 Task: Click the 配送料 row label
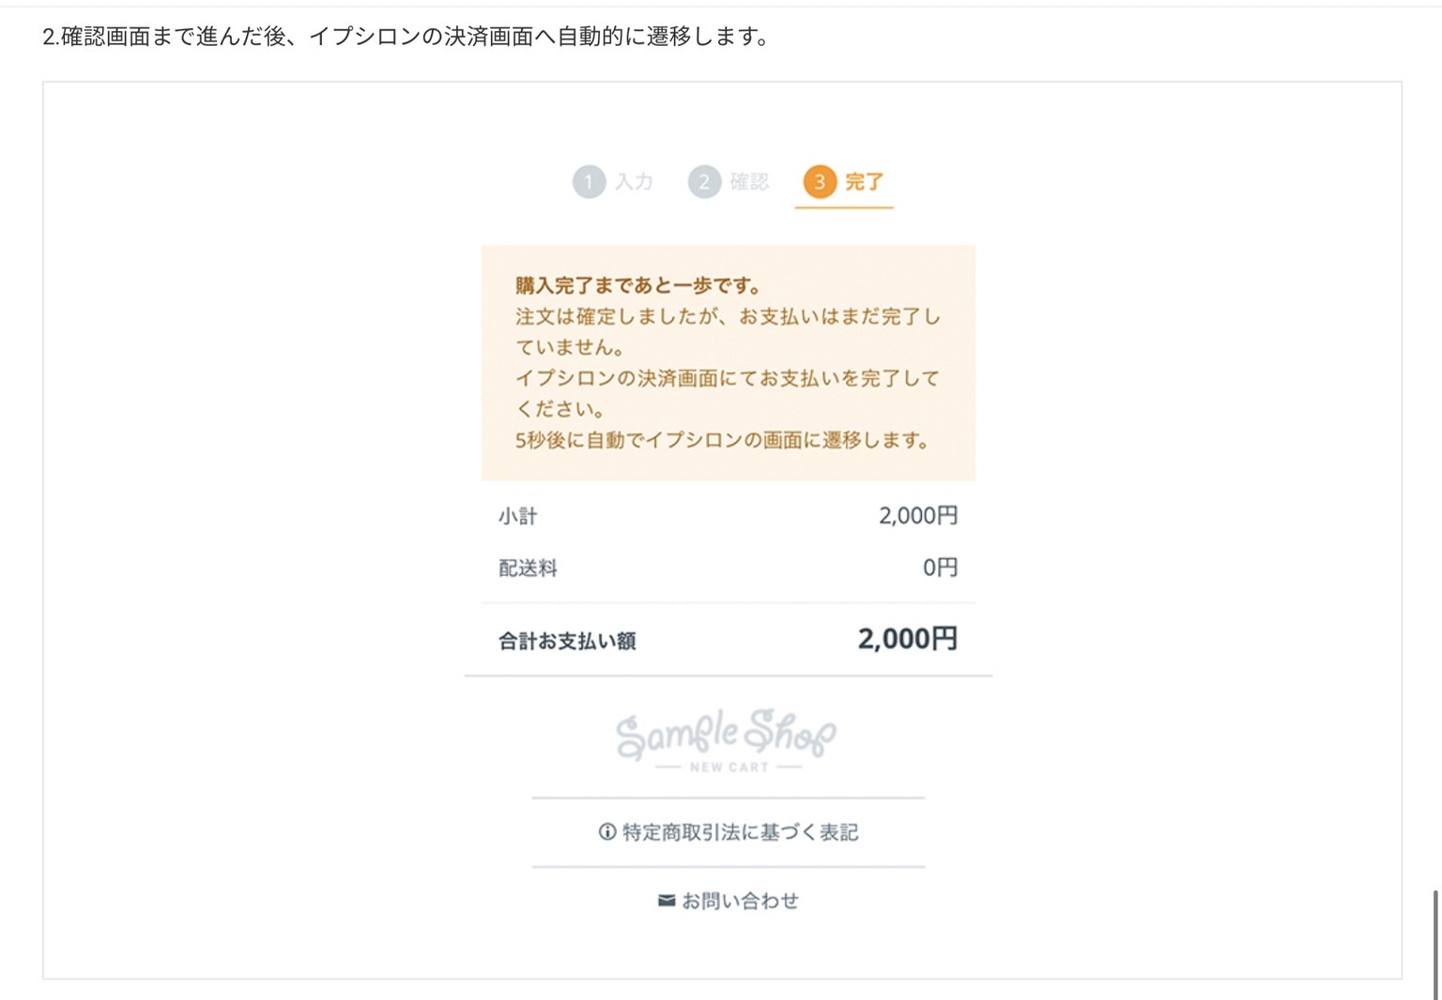tap(528, 568)
